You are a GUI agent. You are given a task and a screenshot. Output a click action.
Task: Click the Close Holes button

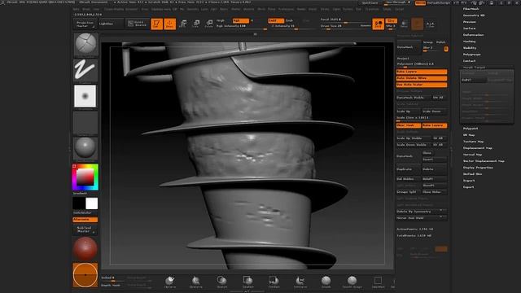pyautogui.click(x=434, y=192)
